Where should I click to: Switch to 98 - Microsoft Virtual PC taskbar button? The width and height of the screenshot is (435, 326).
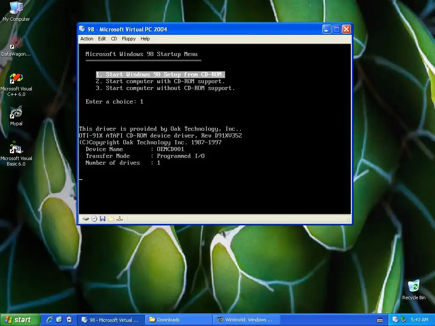111,320
